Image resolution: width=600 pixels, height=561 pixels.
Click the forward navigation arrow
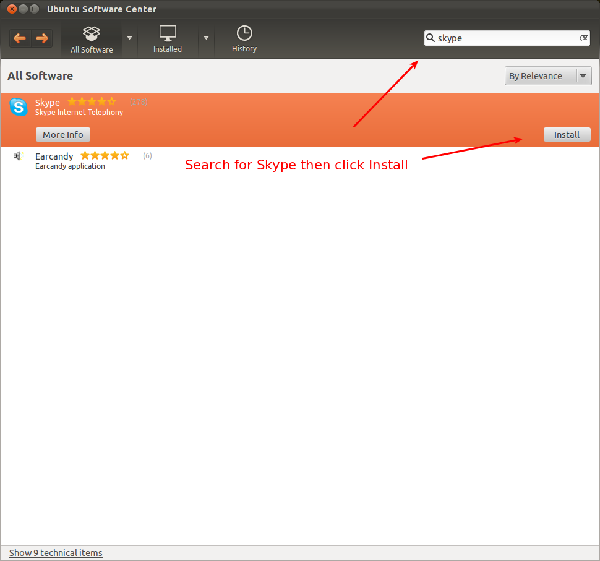coord(41,38)
